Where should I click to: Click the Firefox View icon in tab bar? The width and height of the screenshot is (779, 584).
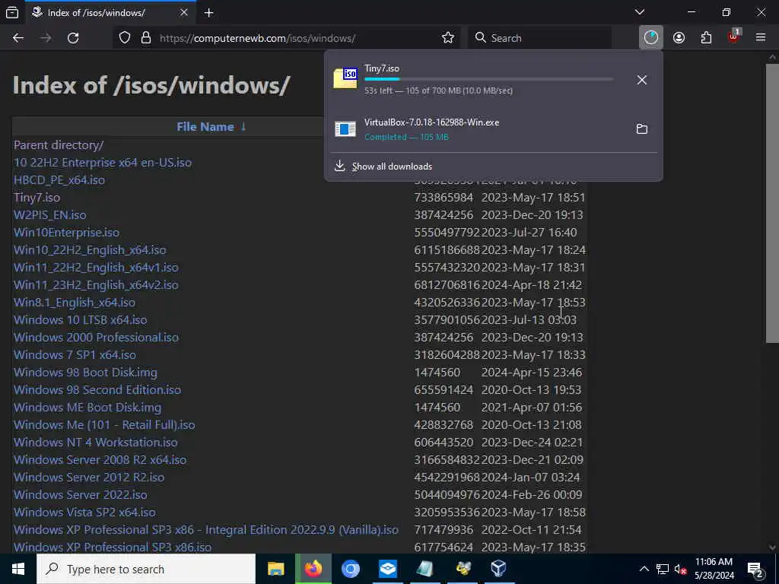pyautogui.click(x=12, y=13)
